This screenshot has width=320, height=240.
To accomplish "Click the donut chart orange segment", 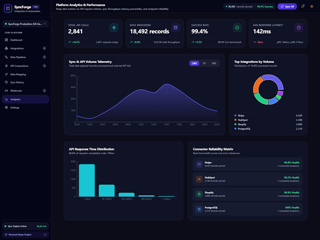I will click(x=257, y=85).
